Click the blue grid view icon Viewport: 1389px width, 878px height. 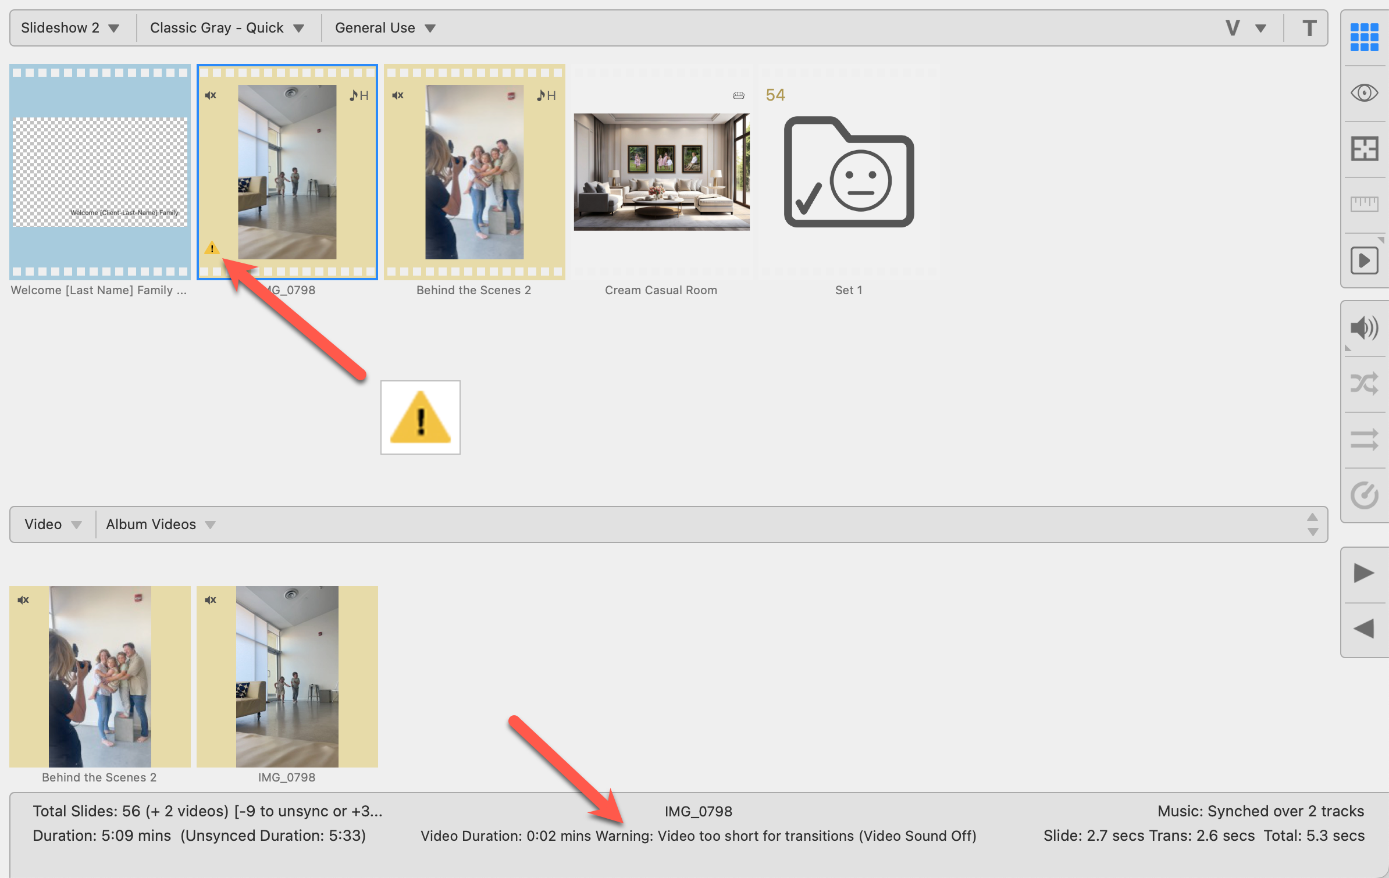click(1364, 37)
